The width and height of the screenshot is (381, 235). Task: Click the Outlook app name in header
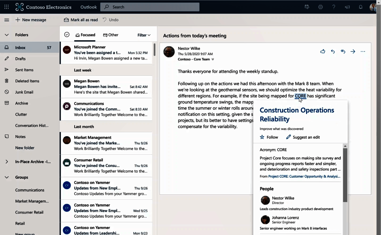click(89, 7)
